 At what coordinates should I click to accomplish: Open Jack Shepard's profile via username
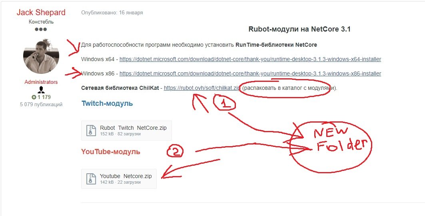click(x=41, y=12)
